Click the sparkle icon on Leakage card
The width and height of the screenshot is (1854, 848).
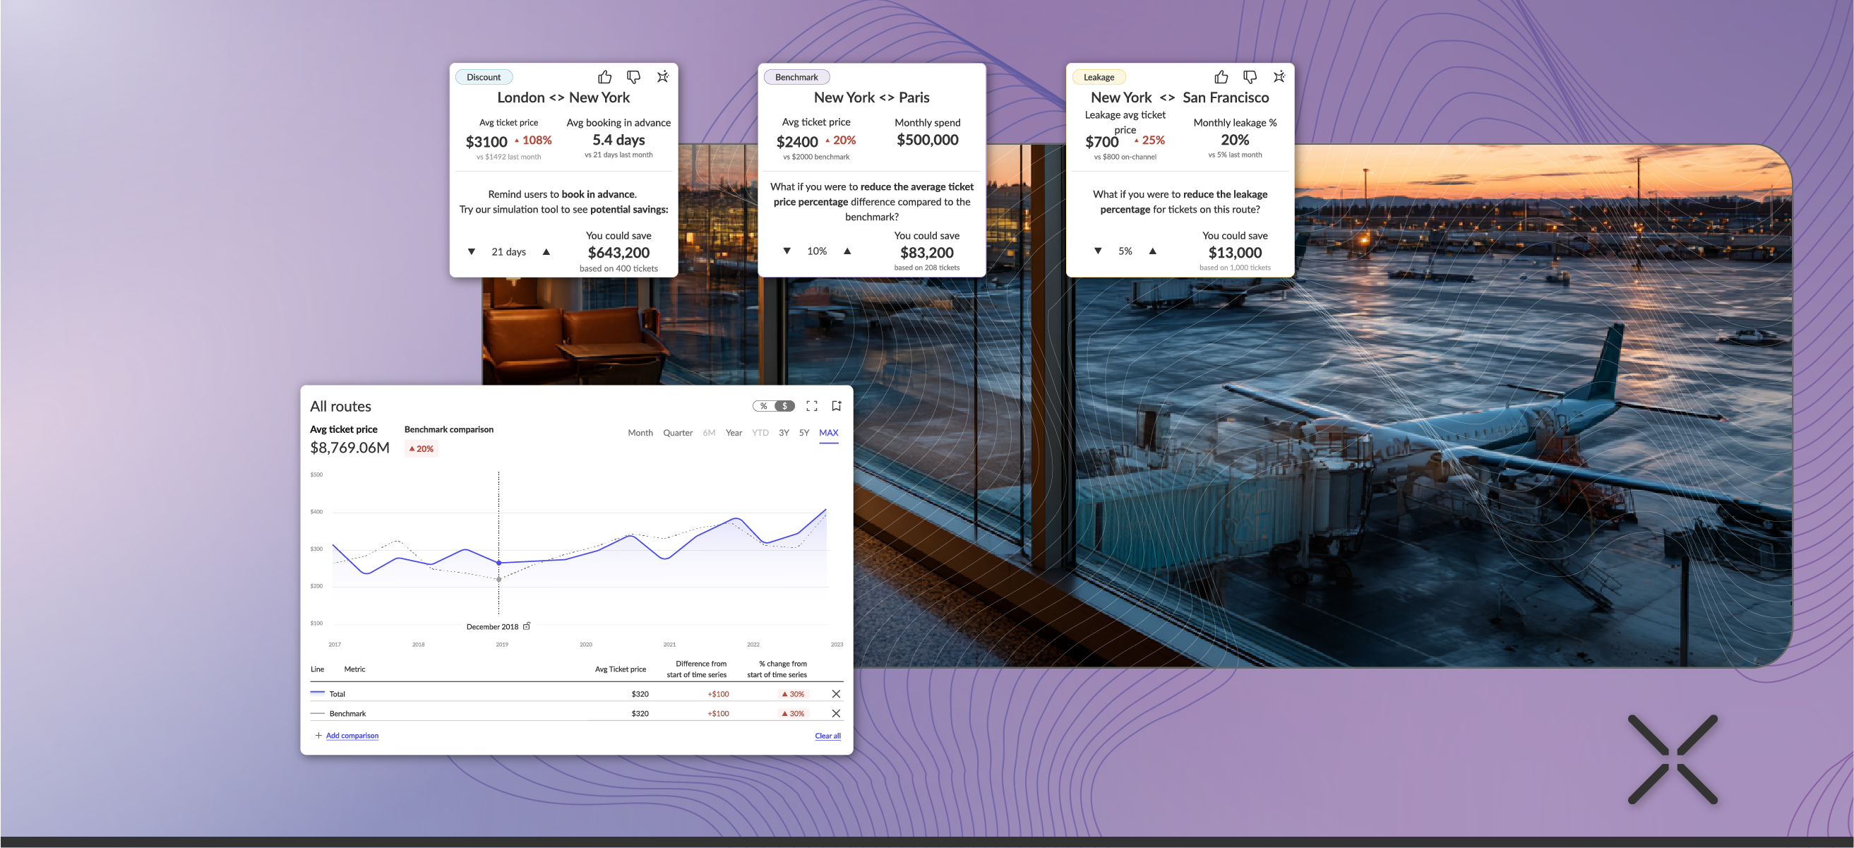point(1279,77)
